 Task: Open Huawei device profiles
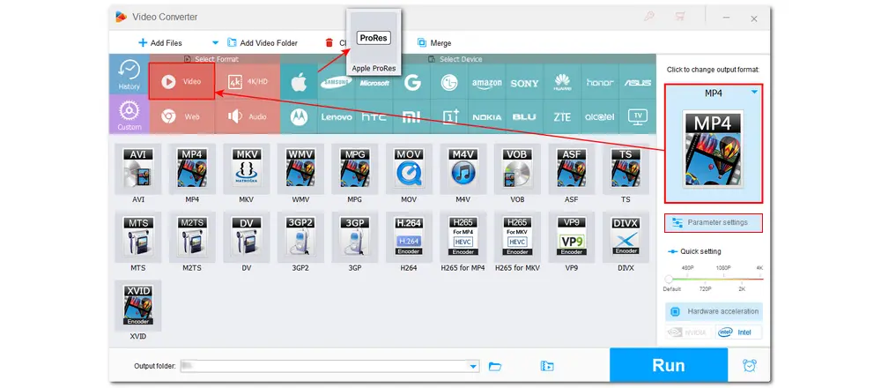tap(562, 82)
